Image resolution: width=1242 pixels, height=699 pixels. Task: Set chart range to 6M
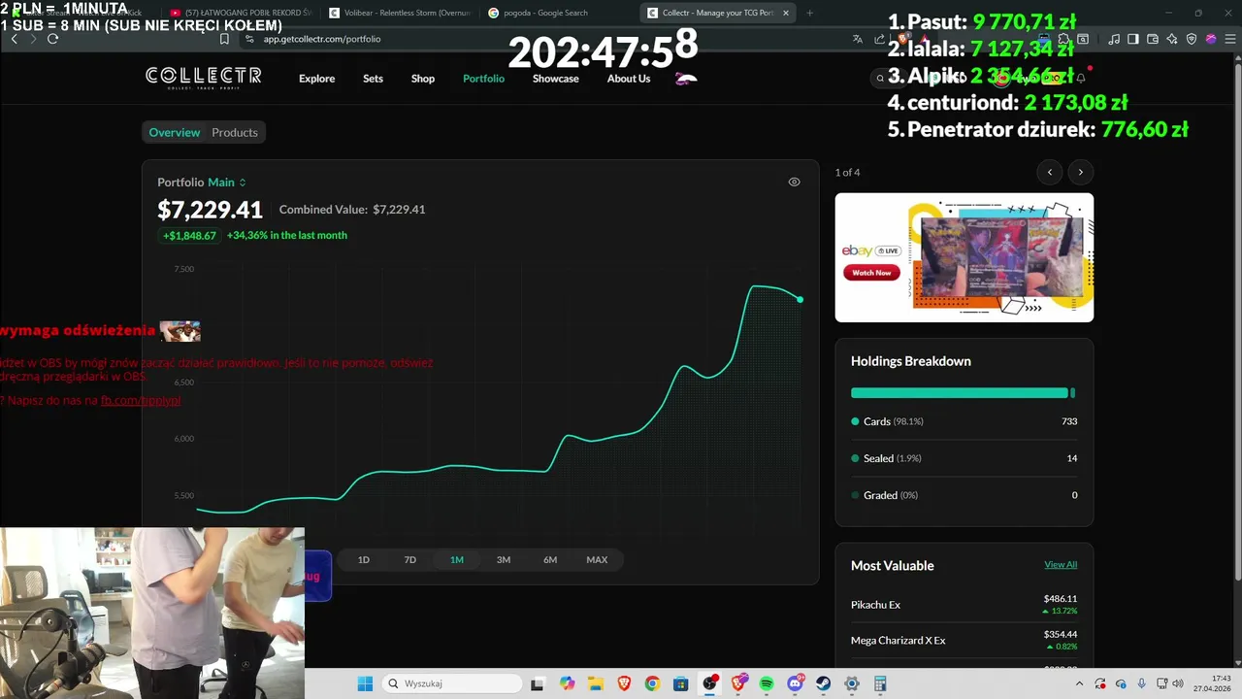tap(550, 559)
